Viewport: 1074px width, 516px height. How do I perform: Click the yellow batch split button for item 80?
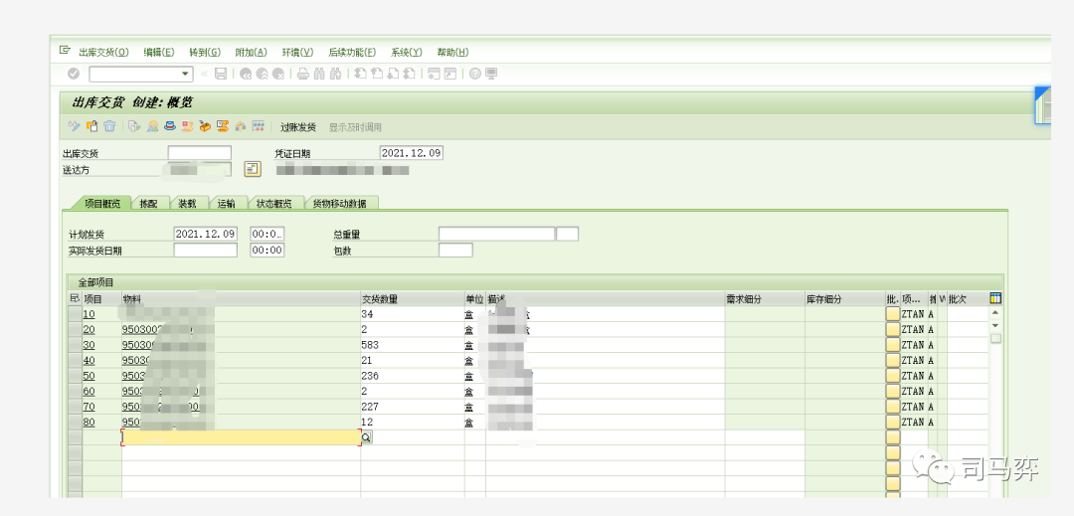[892, 423]
